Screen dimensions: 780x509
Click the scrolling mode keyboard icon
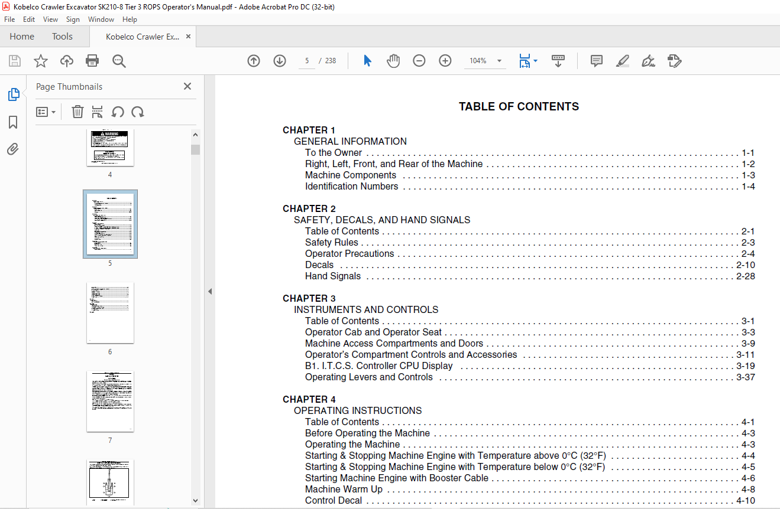558,61
